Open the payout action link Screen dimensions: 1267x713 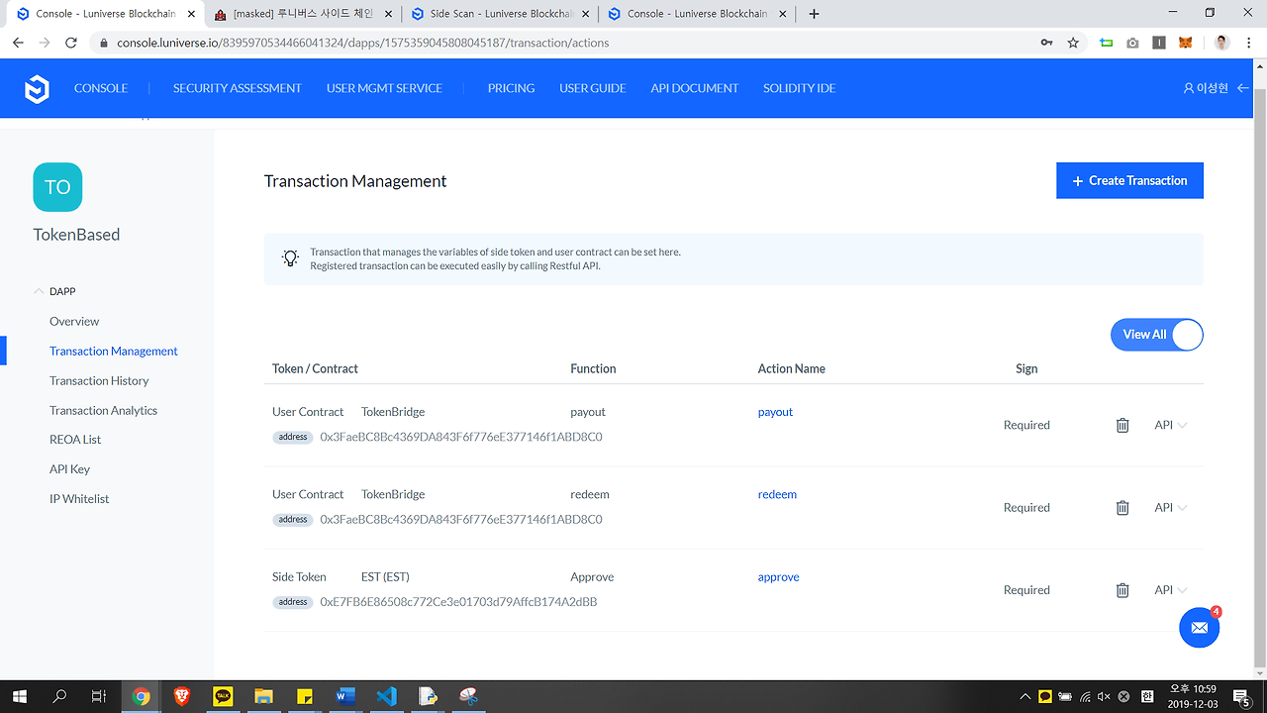click(x=775, y=412)
